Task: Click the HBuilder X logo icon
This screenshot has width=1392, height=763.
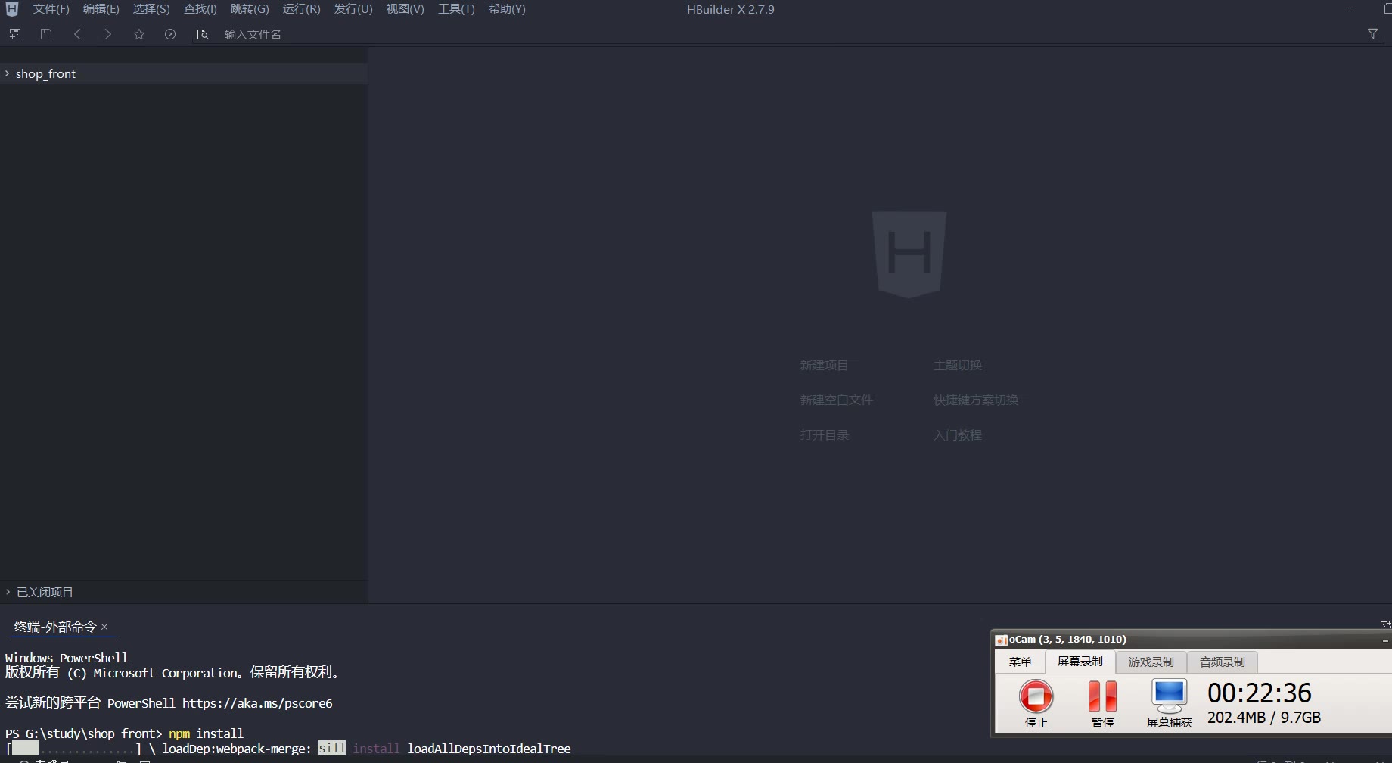Action: pyautogui.click(x=11, y=9)
